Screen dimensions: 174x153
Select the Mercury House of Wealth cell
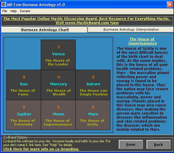click(58, 85)
